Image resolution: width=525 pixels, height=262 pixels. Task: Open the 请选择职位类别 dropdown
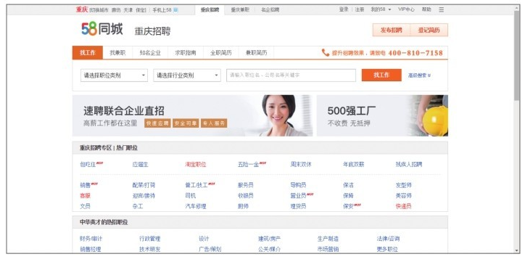[114, 75]
